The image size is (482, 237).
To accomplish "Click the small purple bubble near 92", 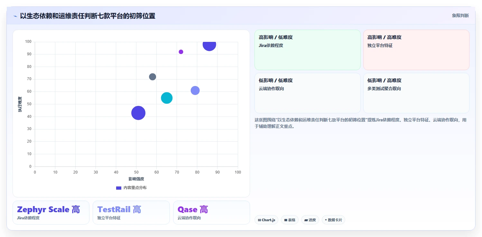I will click(x=181, y=52).
